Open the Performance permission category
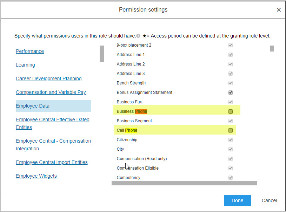The height and width of the screenshot is (212, 286). tap(30, 51)
